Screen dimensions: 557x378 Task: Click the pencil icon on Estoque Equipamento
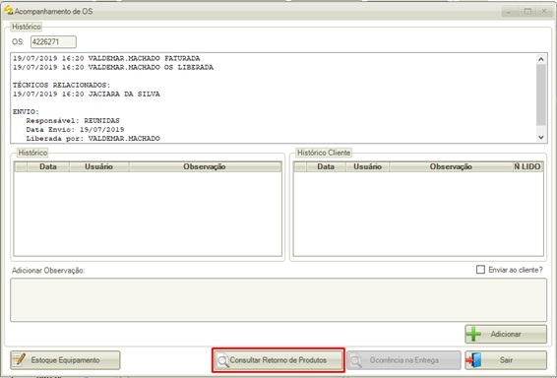(x=19, y=360)
